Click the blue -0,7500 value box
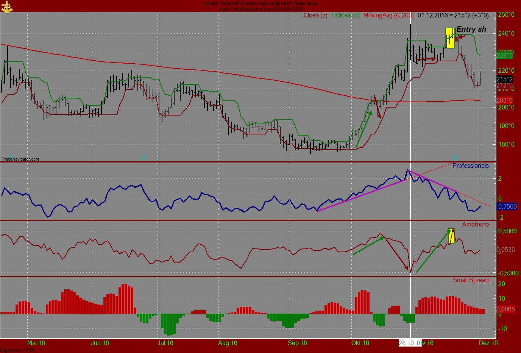 point(507,207)
